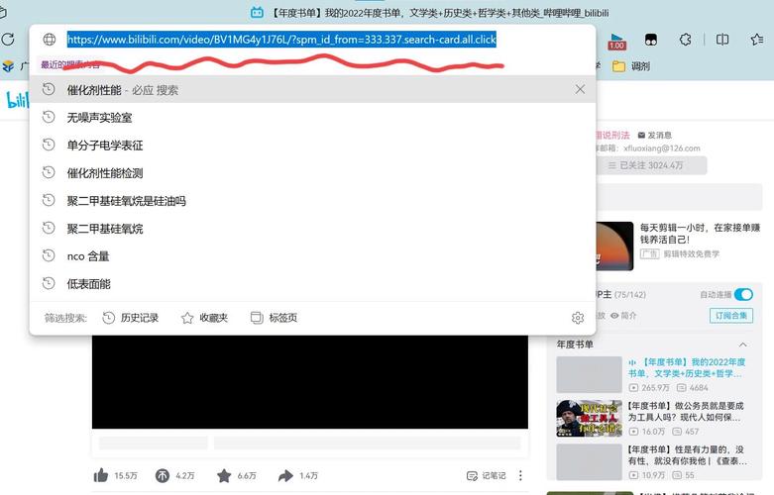Open the 每天剪辑一小时 ad link
The height and width of the screenshot is (495, 774).
(x=700, y=234)
